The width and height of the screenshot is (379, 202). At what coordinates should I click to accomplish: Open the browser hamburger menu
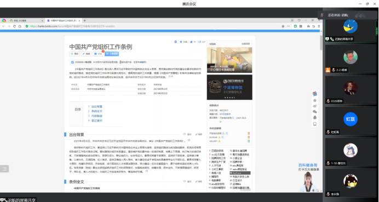319,26
